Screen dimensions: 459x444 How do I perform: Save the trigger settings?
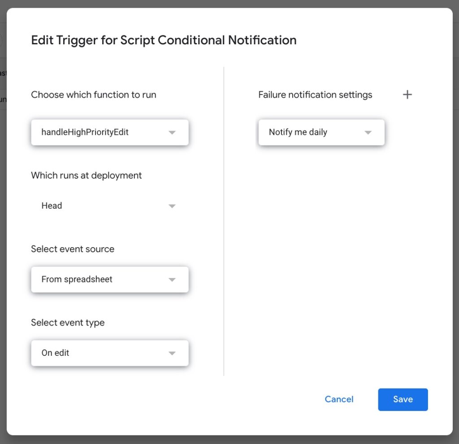point(403,399)
